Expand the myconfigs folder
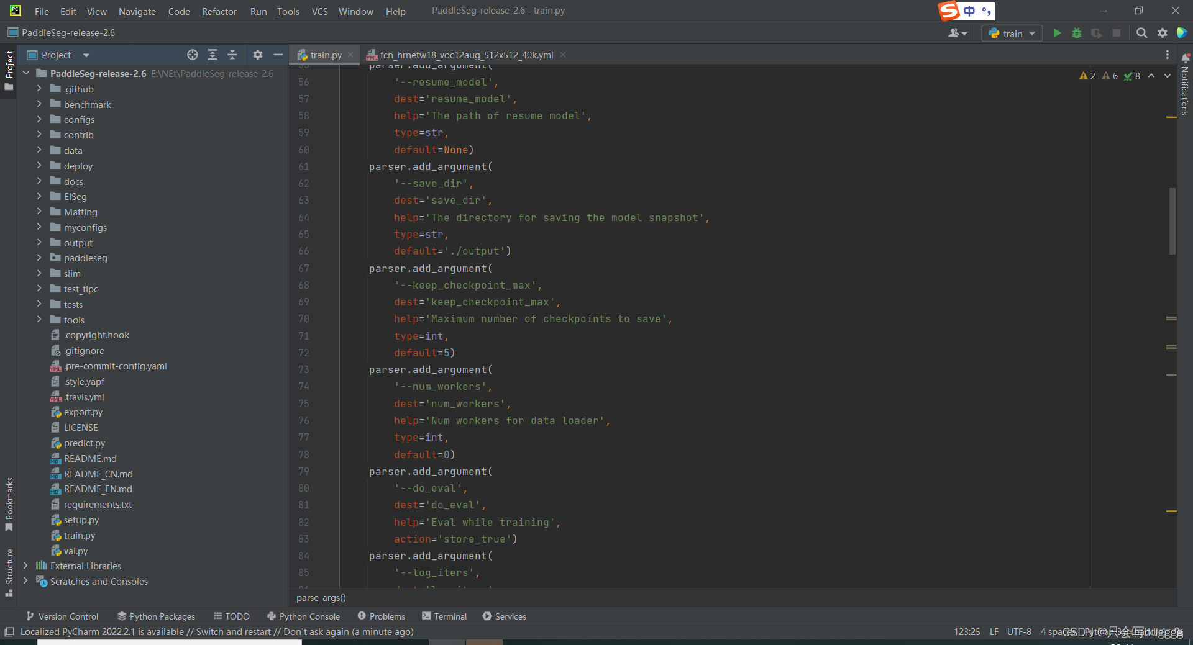1193x645 pixels. click(39, 227)
